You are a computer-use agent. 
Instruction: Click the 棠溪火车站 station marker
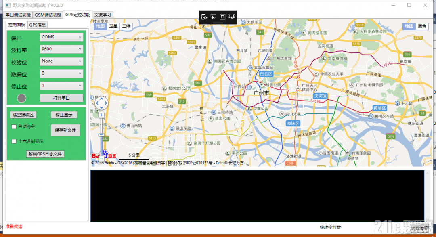point(250,68)
